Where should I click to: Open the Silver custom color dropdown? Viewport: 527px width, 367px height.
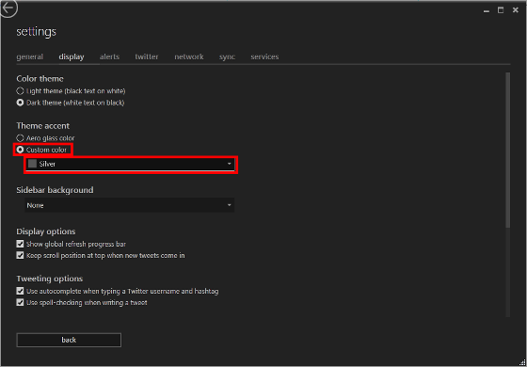click(130, 164)
